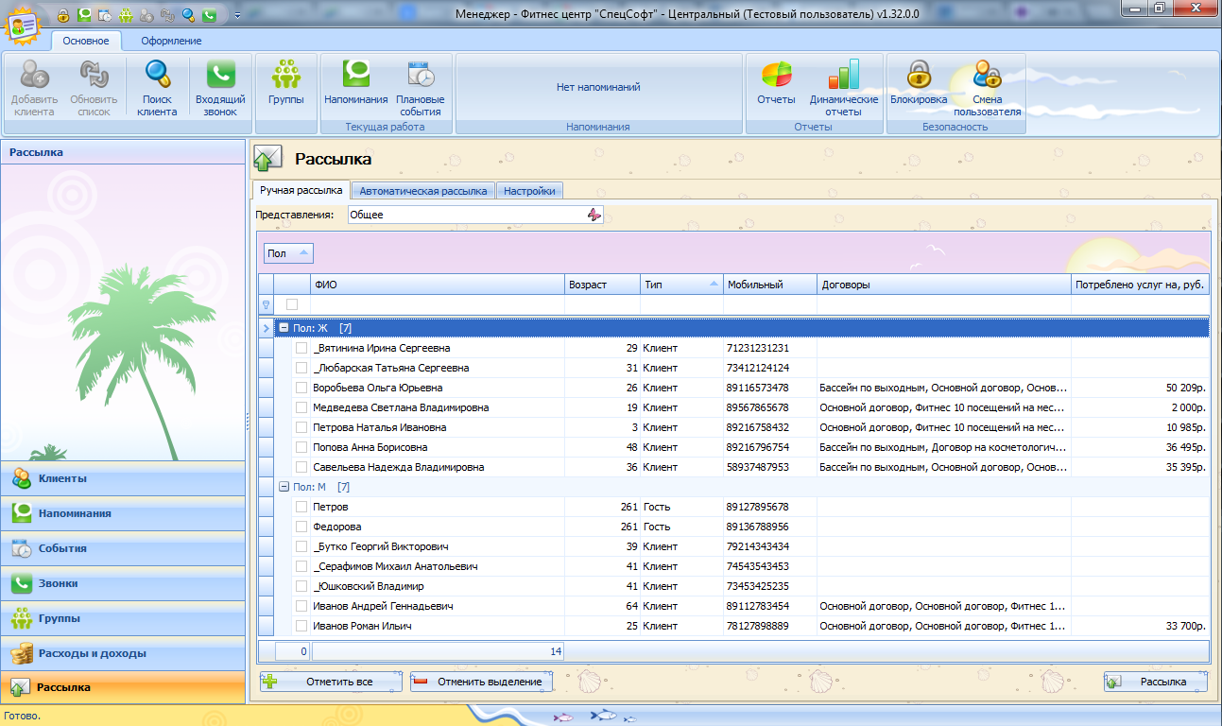This screenshot has height=726, width=1222.
Task: Open Planned events calendar icon
Action: [x=421, y=76]
